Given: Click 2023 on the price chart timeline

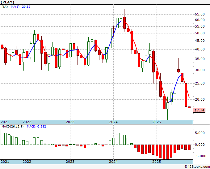Looking at the screenshot, I should [70, 122].
